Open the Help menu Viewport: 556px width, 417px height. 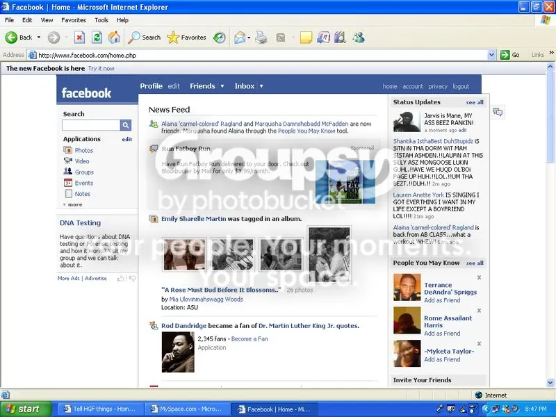pos(122,20)
